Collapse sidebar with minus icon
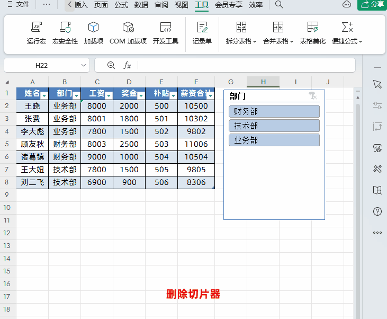Image resolution: width=387 pixels, height=319 pixels. pos(377,67)
